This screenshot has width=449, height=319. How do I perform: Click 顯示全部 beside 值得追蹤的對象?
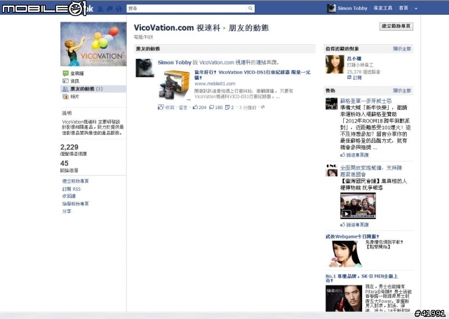click(402, 49)
